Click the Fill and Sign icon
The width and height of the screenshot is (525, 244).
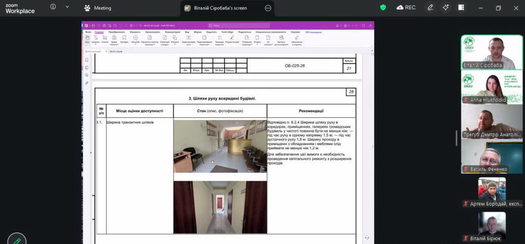tap(297, 39)
